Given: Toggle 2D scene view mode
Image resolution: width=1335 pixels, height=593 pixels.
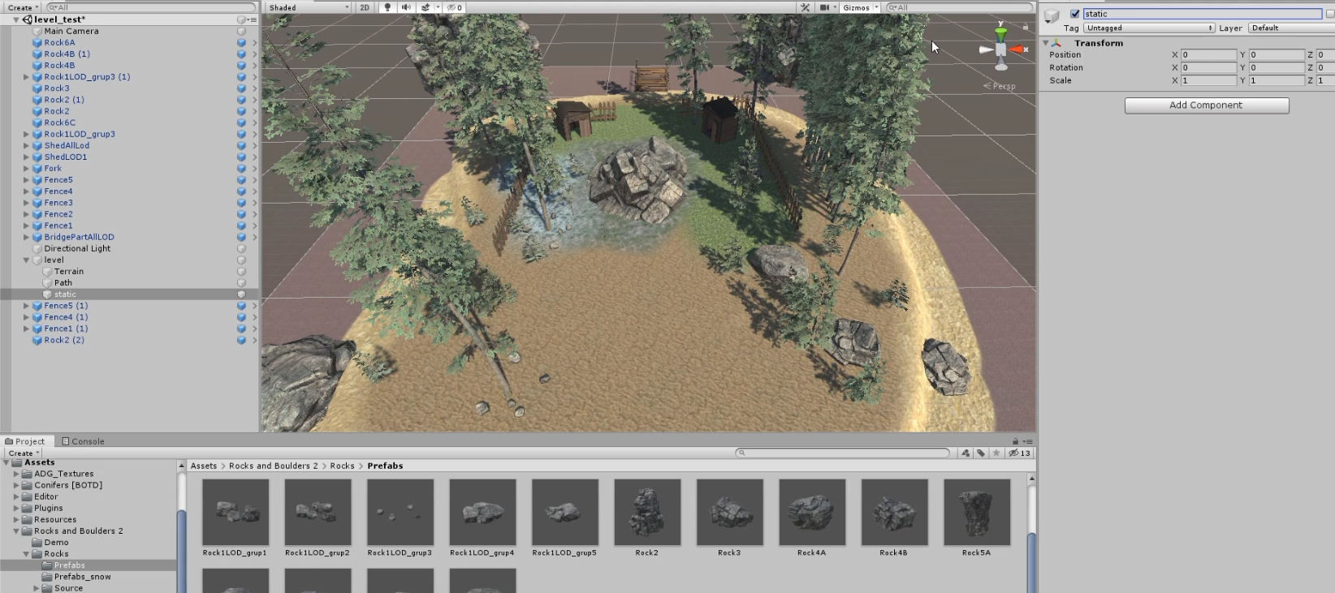Looking at the screenshot, I should click(x=365, y=7).
